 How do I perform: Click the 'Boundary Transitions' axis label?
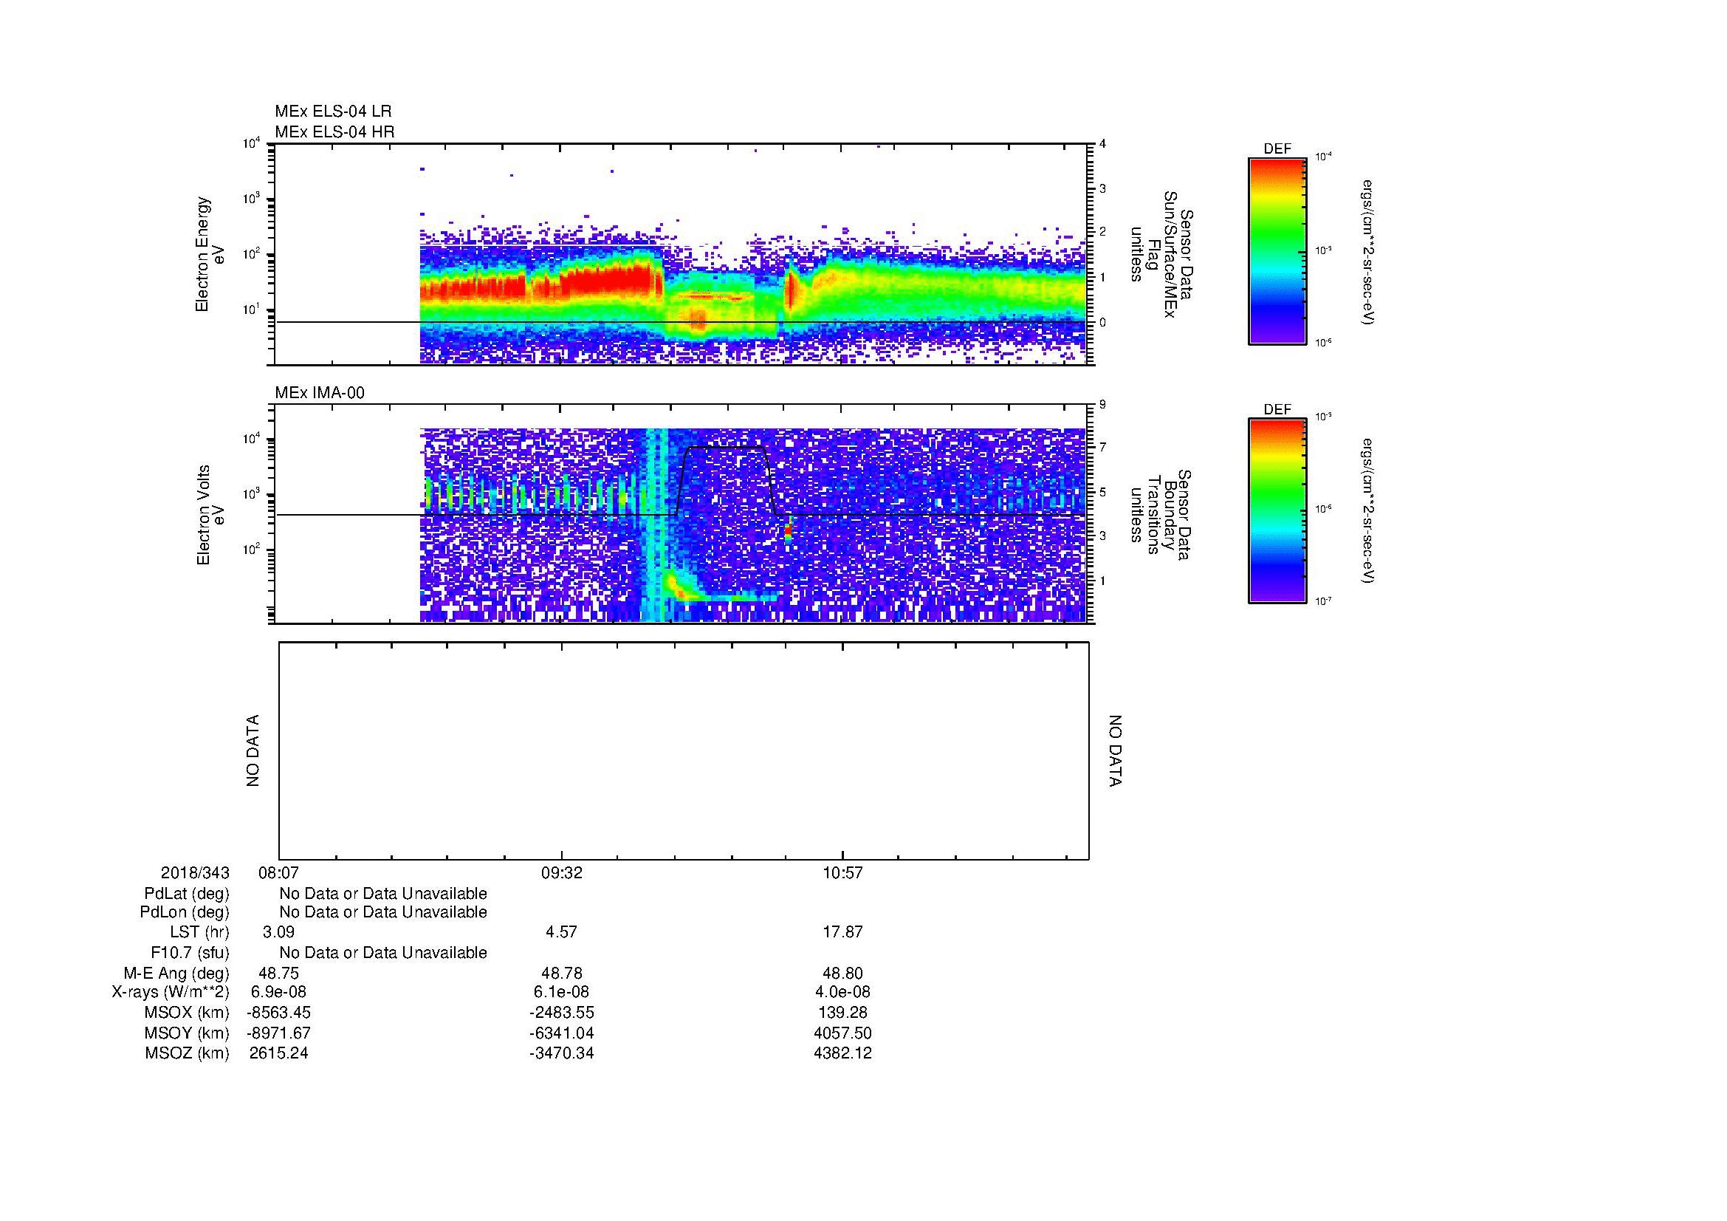[x=1161, y=516]
